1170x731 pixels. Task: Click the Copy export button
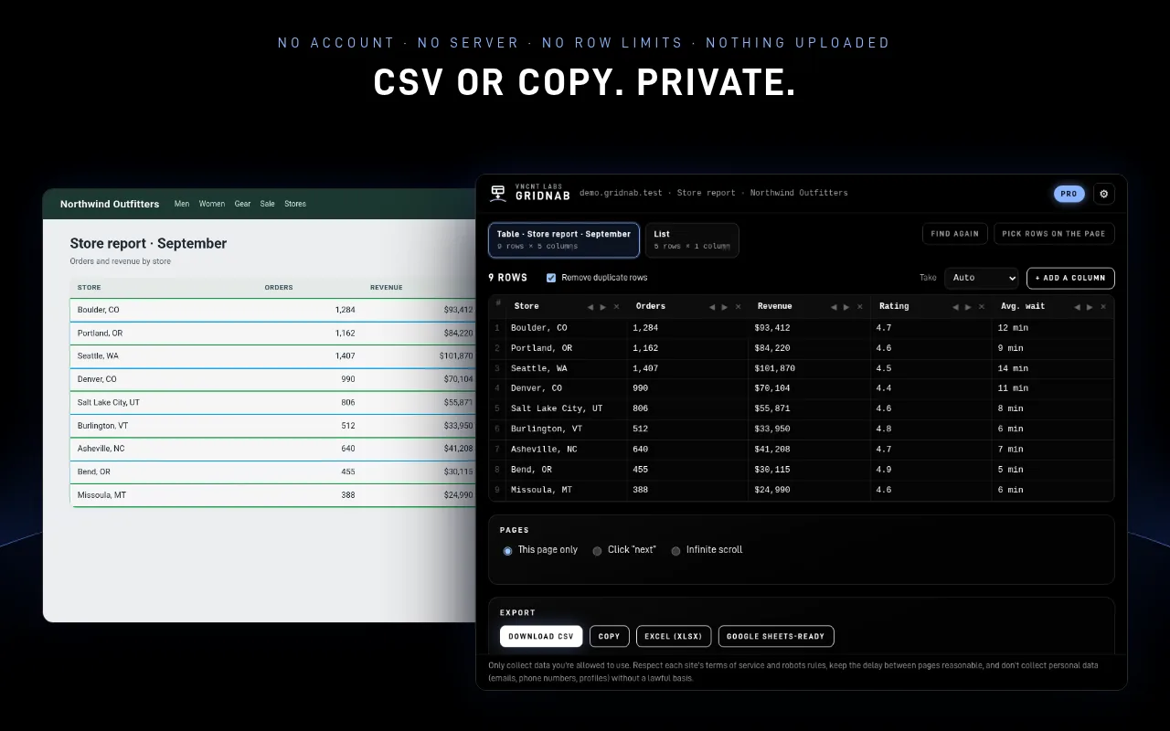click(x=610, y=636)
